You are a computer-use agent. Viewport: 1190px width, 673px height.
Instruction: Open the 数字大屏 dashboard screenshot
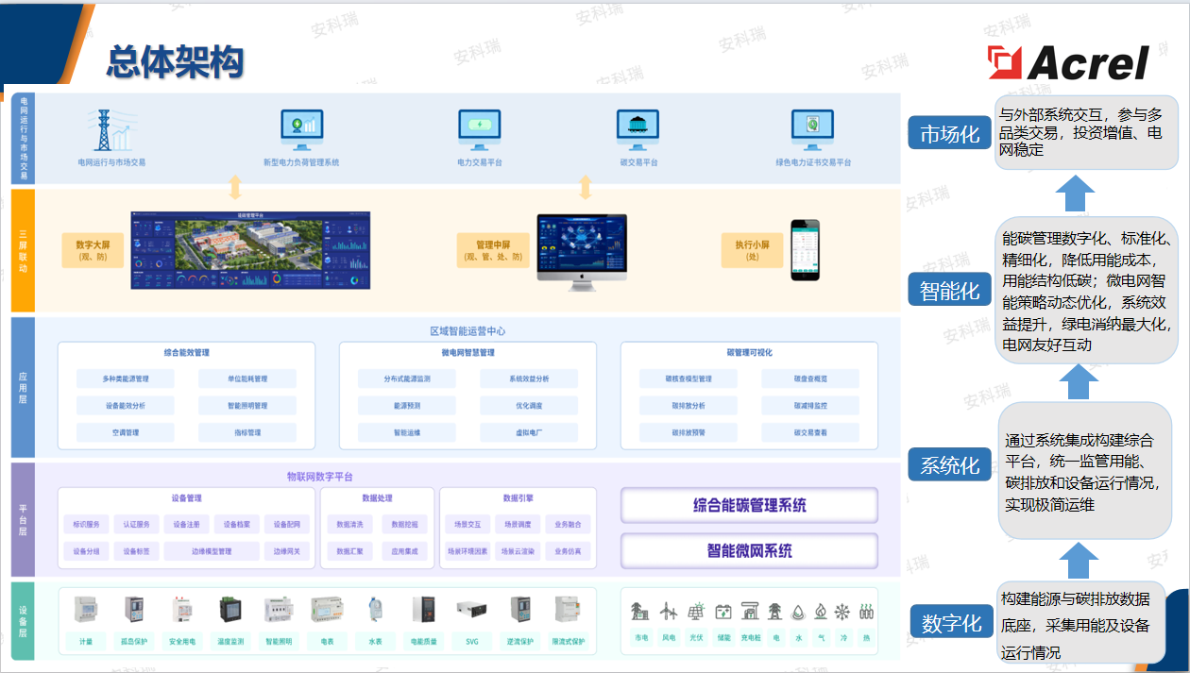point(249,250)
